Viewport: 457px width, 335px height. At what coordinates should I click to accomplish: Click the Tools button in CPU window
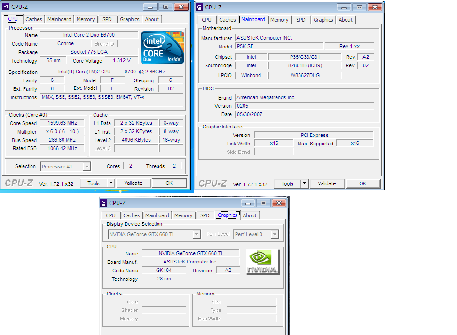click(x=94, y=183)
